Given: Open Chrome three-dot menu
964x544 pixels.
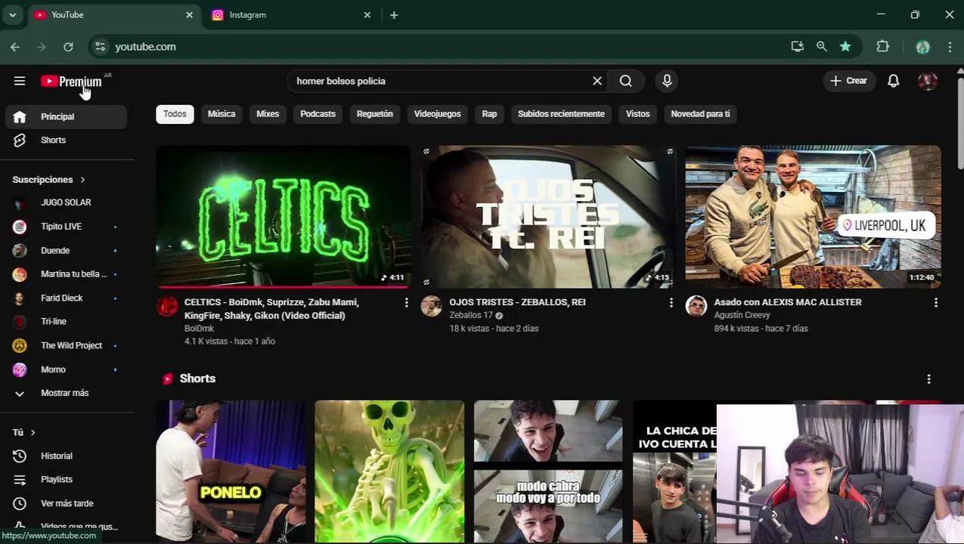Looking at the screenshot, I should coord(950,47).
